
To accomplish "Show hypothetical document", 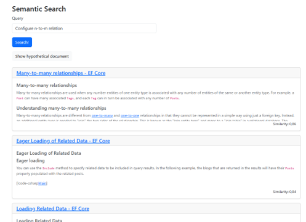I will click(x=42, y=56).
